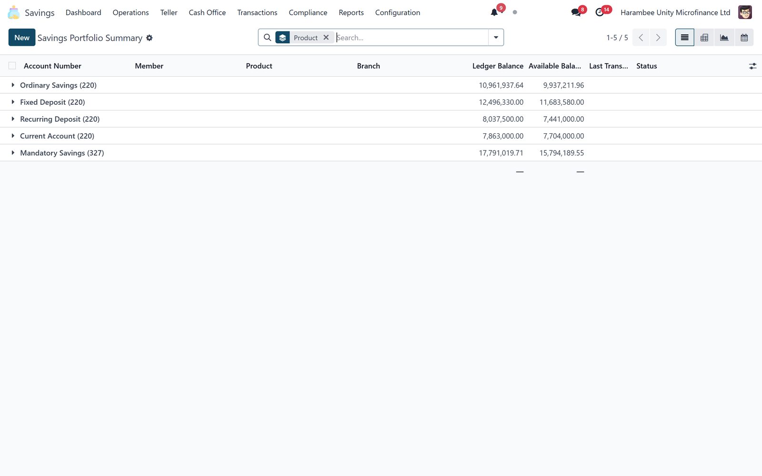The height and width of the screenshot is (476, 762).
Task: Open the Compliance menu
Action: coord(308,12)
